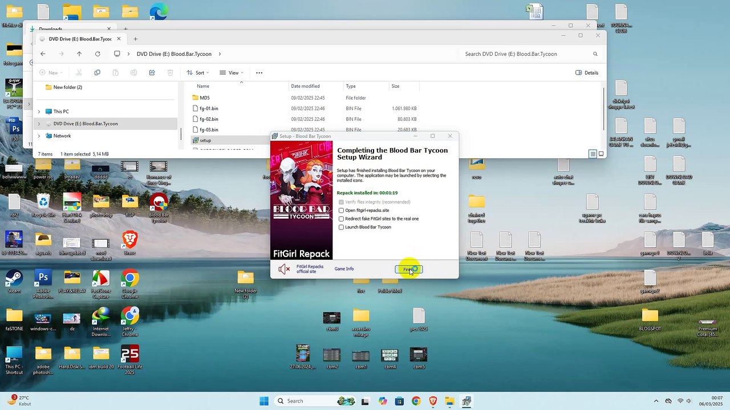This screenshot has width=730, height=410.
Task: Open Brave desktop shortcut
Action: pos(129,243)
